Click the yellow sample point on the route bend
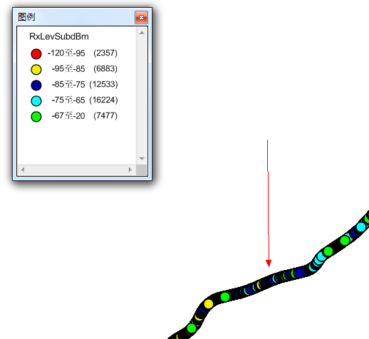Screen dimensions: 369x339 (209, 304)
